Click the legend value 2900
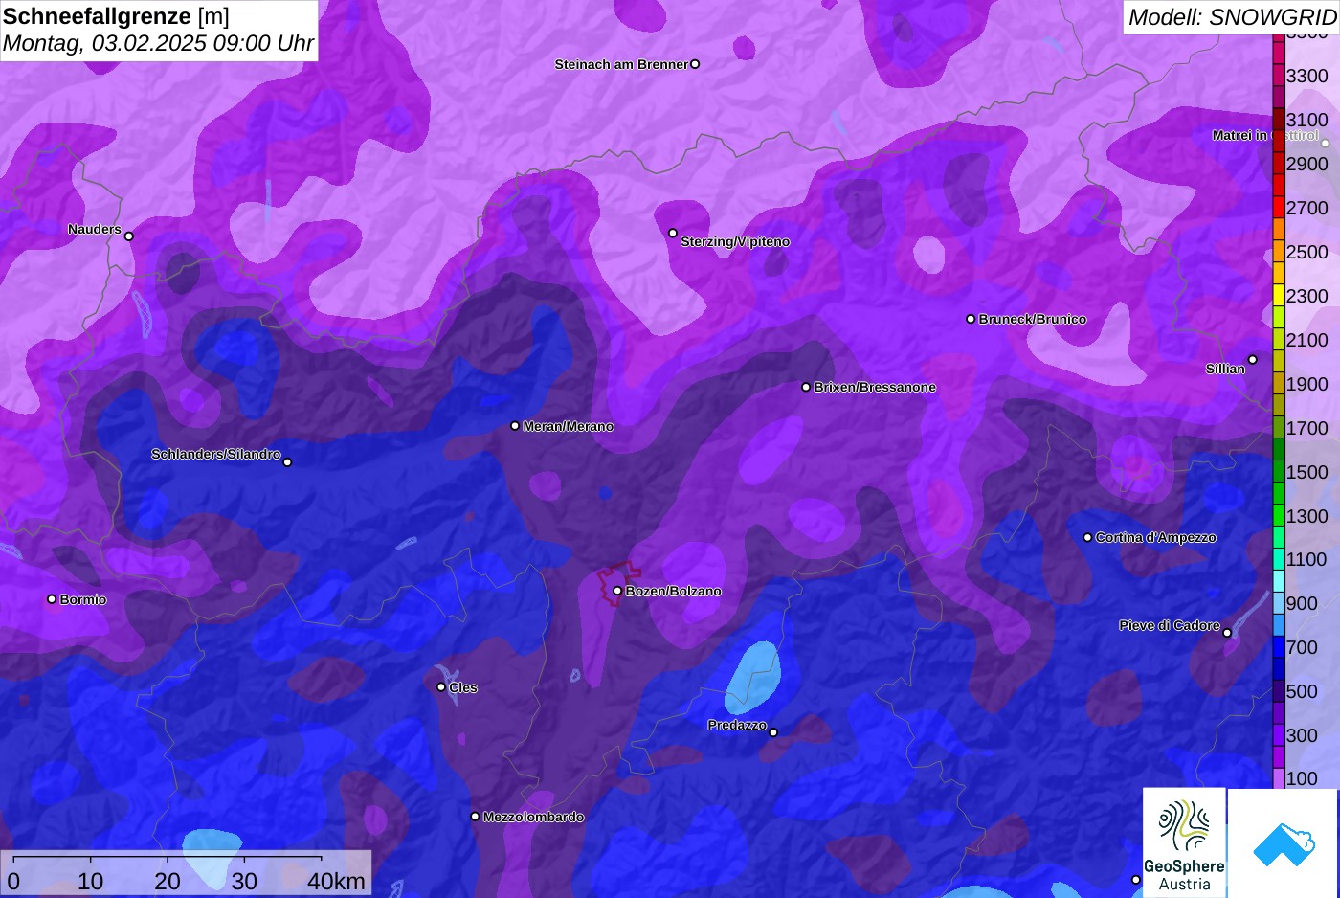Screen dimensions: 1340x898 pos(1306,164)
